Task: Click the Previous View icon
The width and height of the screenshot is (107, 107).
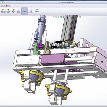Action: pyautogui.click(x=59, y=17)
